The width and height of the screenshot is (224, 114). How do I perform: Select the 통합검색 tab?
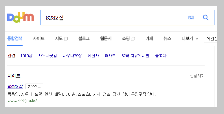[x=15, y=38]
